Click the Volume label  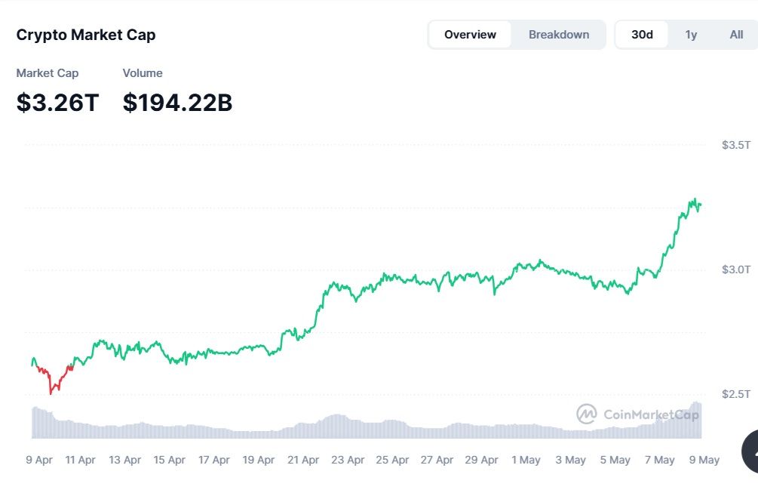coord(143,73)
